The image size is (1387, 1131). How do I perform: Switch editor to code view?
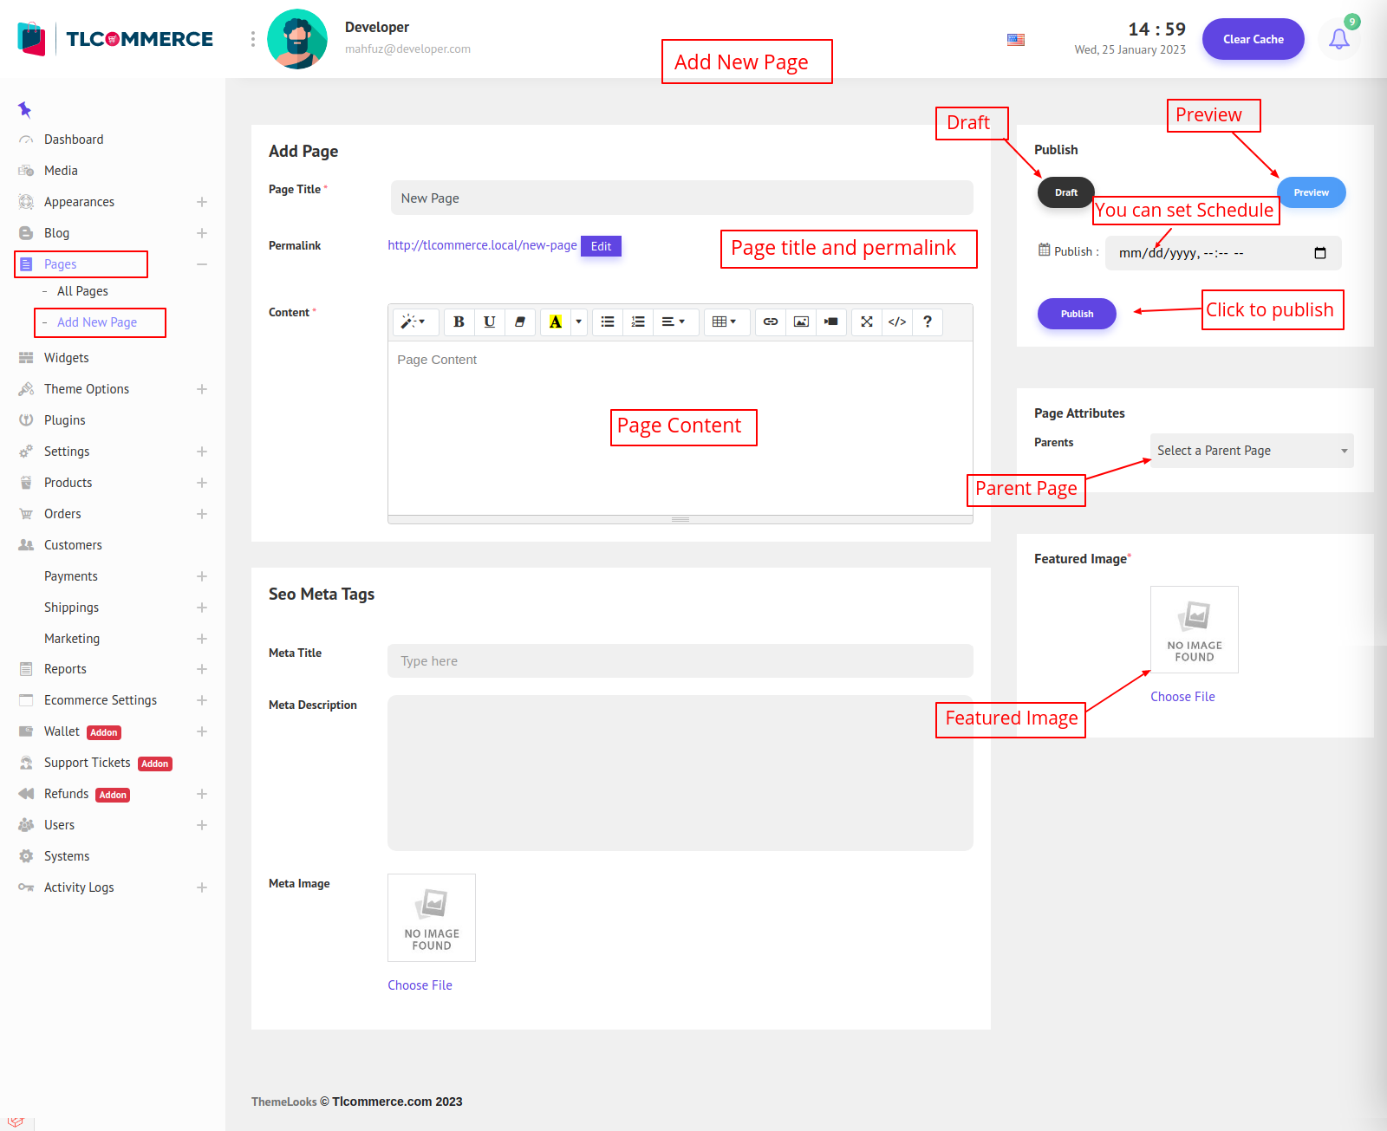click(897, 322)
